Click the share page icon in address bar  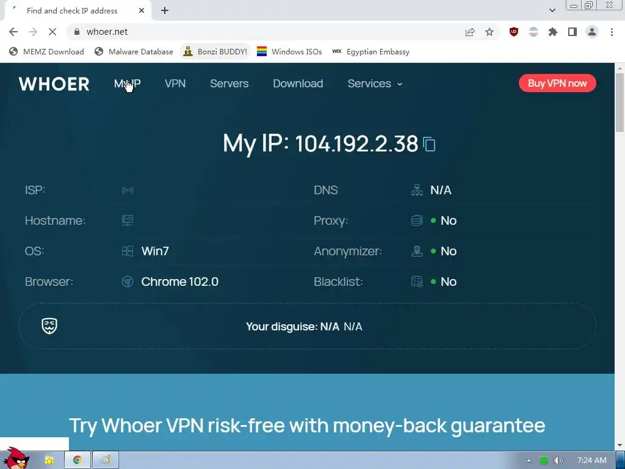470,32
